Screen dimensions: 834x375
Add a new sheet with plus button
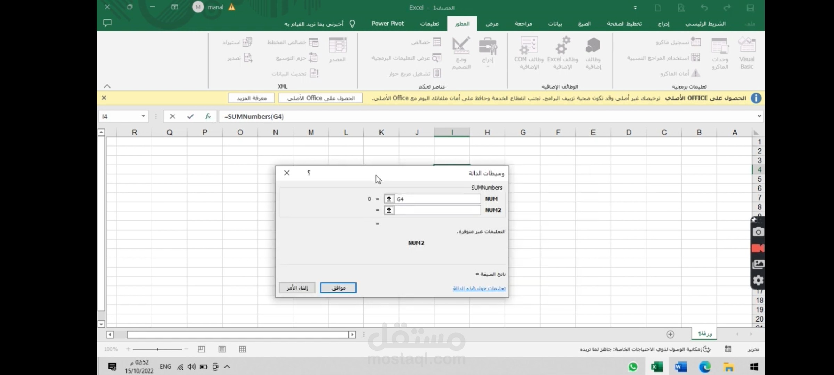(670, 334)
